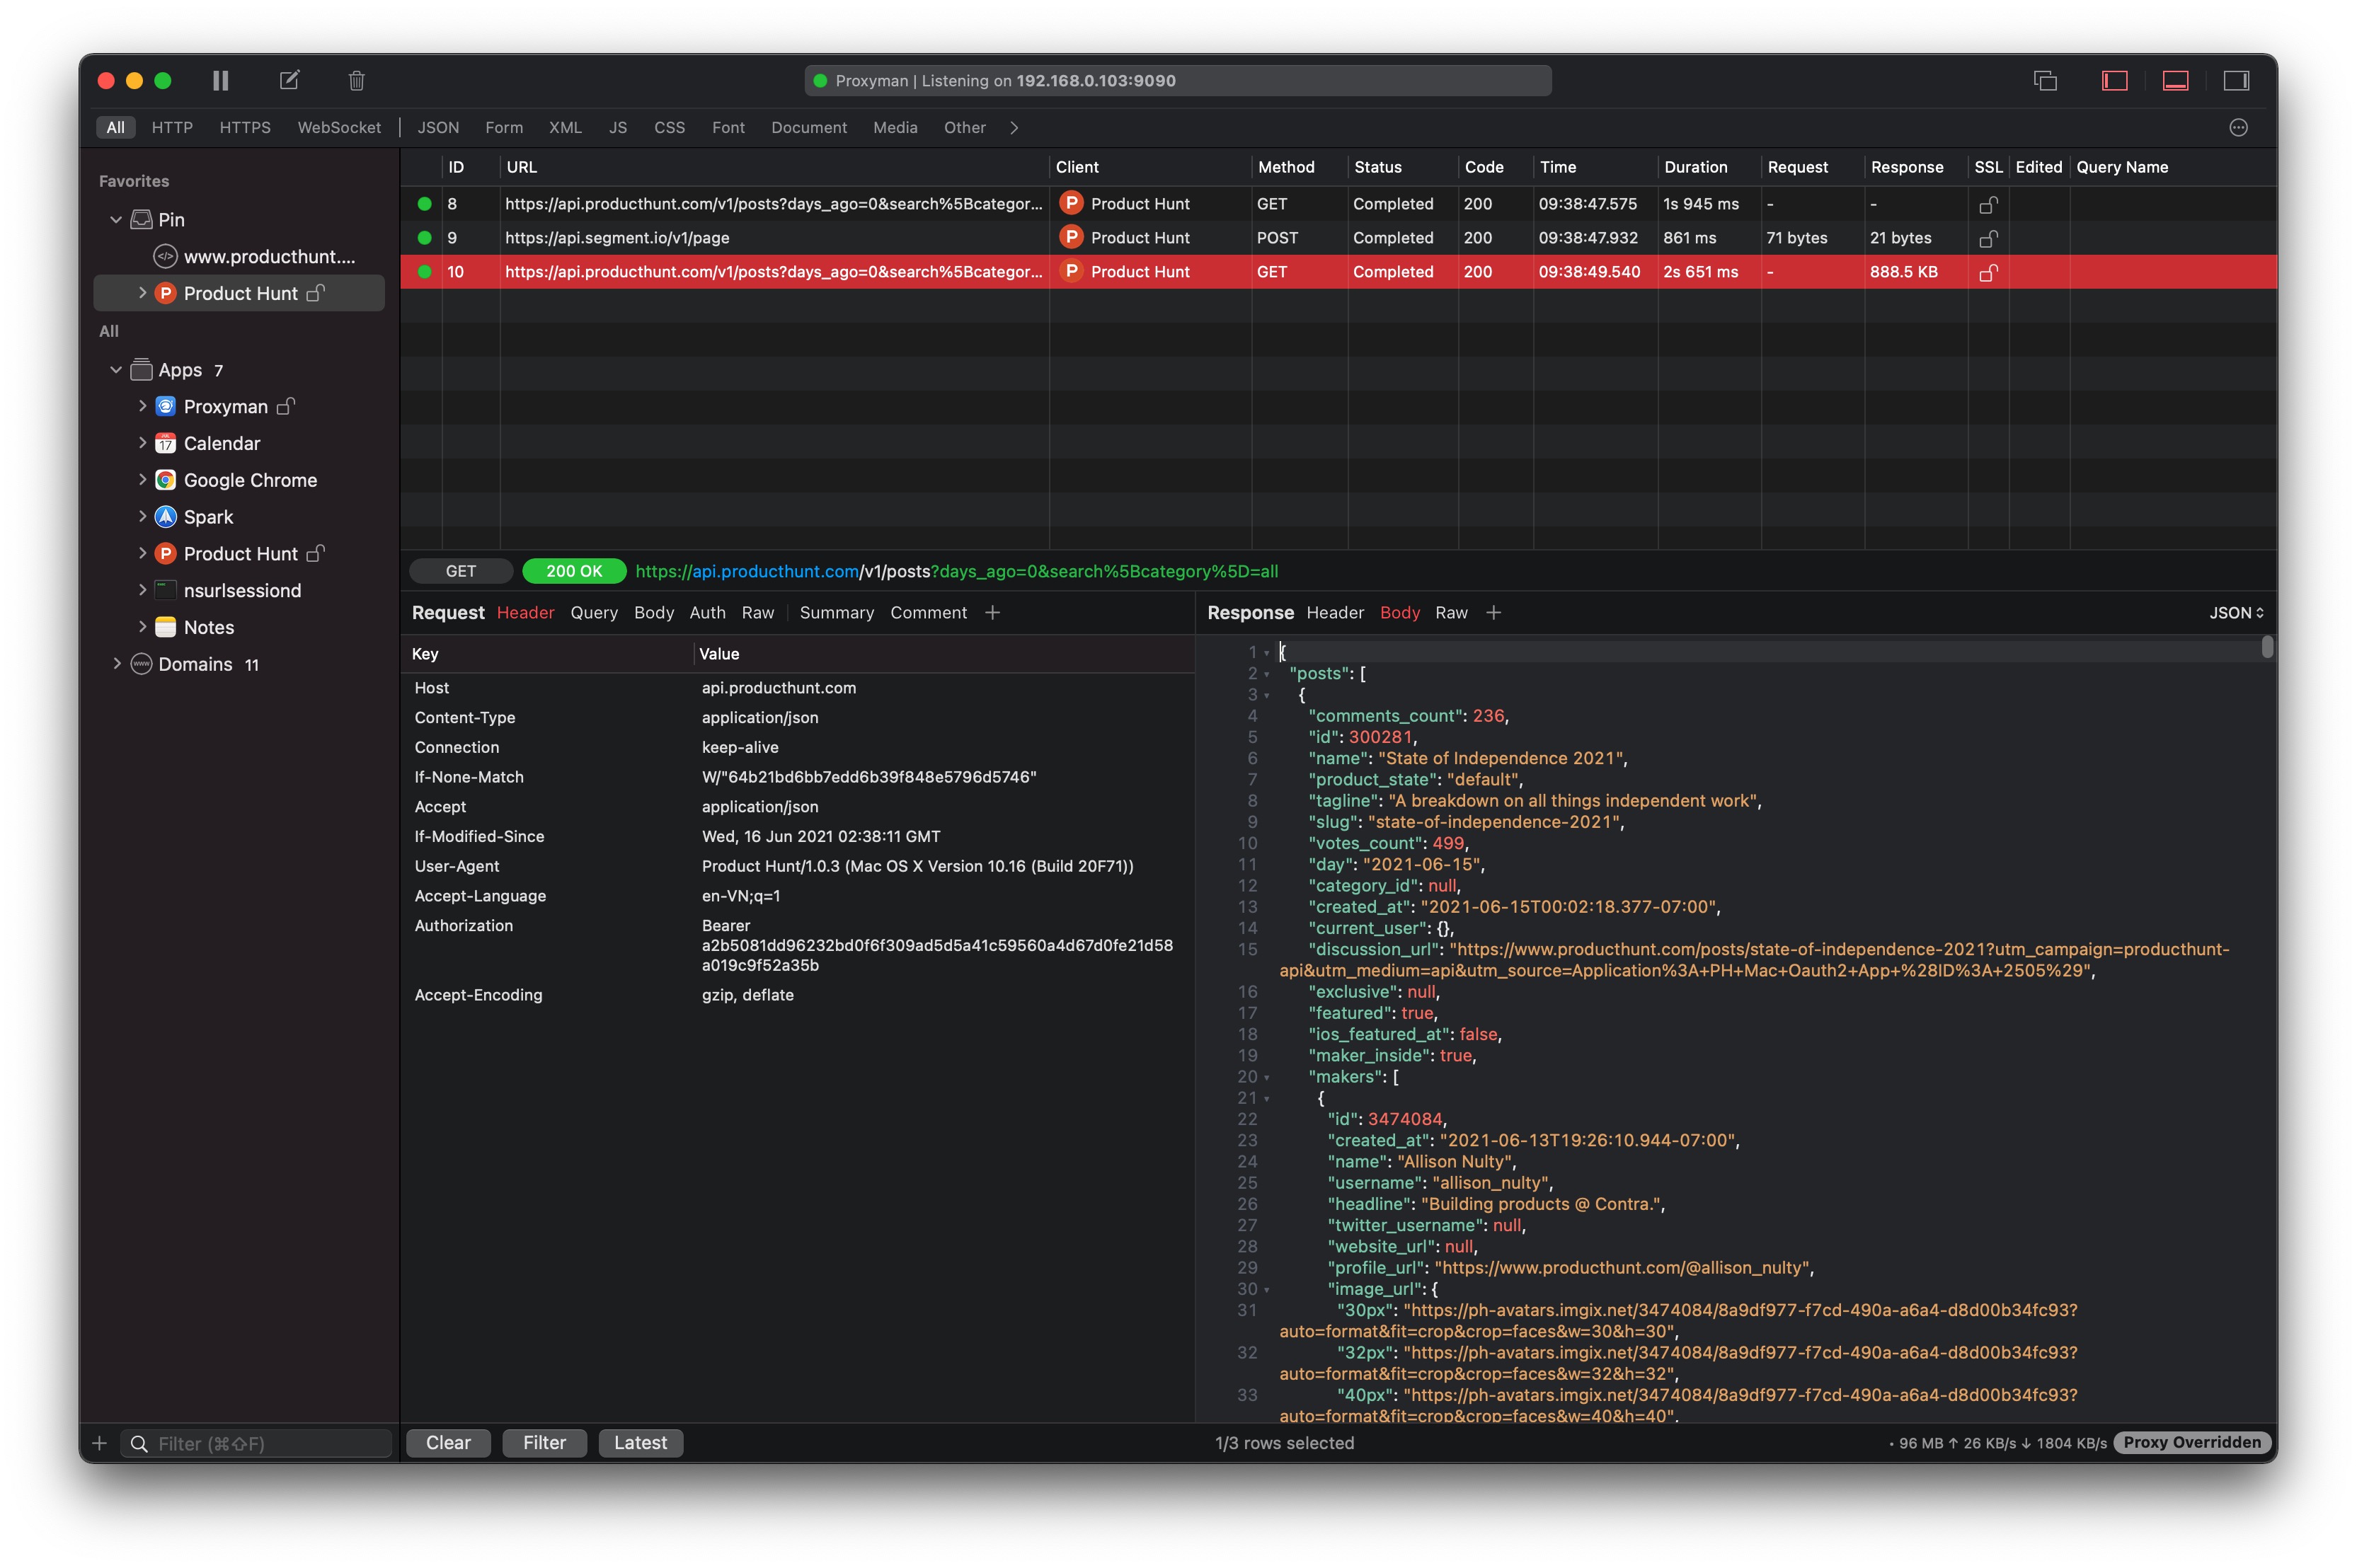2357x1568 pixels.
Task: Select the Google Chrome app icon
Action: pyautogui.click(x=166, y=480)
